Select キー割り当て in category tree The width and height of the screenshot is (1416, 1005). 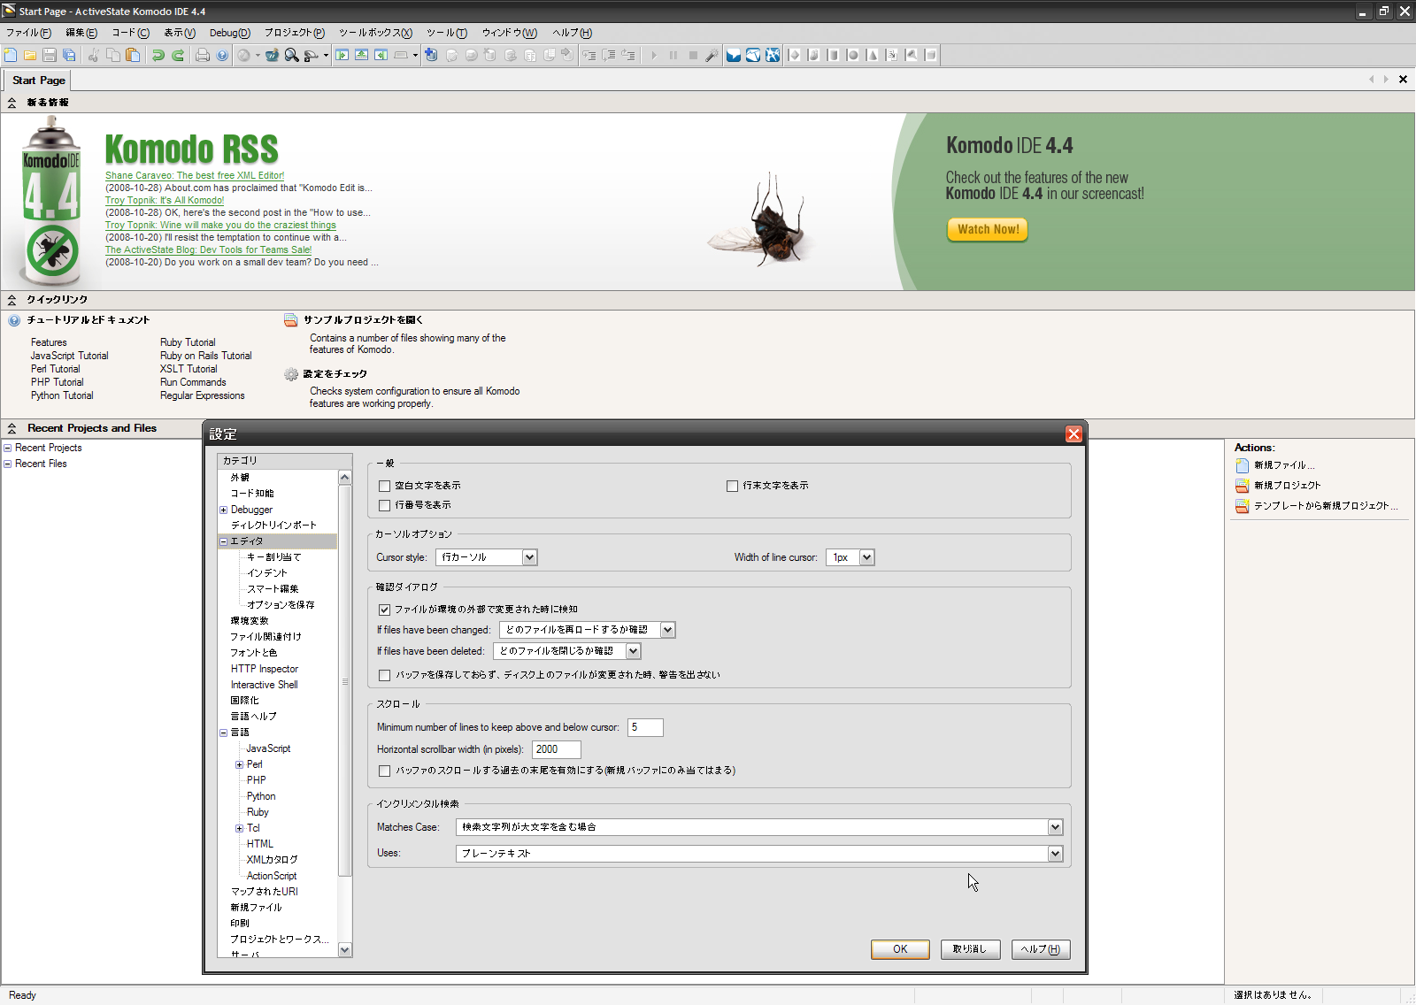(x=274, y=557)
